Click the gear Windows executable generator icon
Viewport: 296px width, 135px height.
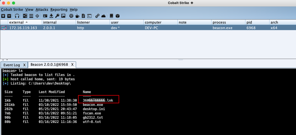(71, 16)
